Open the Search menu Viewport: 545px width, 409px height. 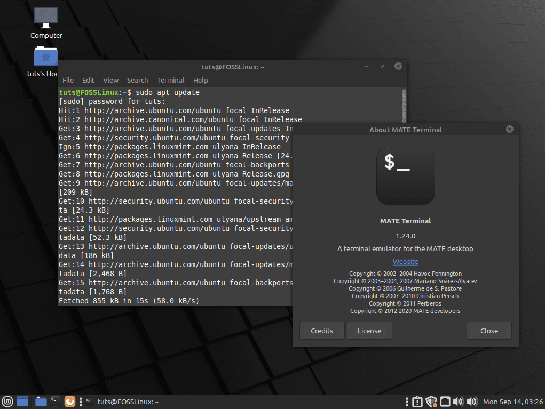[x=137, y=80]
